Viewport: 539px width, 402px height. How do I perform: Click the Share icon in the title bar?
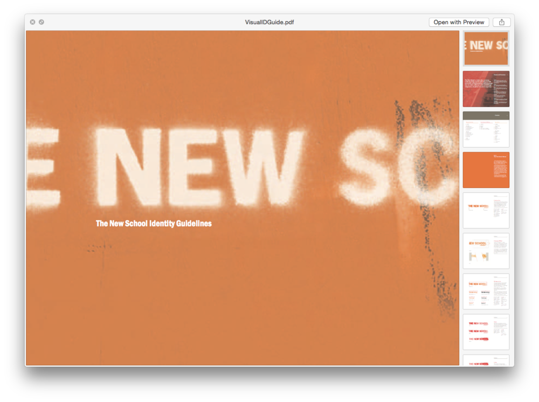502,22
